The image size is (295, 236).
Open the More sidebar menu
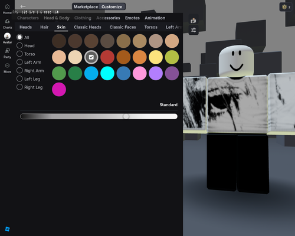point(7,68)
